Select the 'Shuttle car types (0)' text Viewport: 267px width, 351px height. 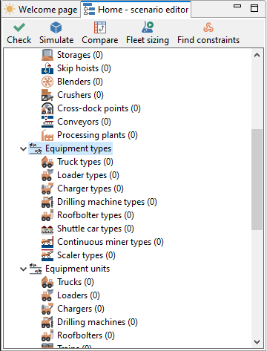pos(96,229)
